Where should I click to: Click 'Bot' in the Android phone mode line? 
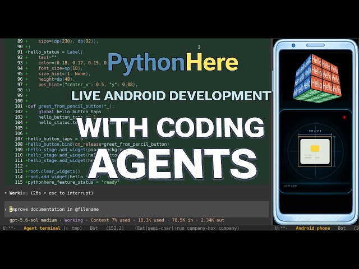[342, 228]
